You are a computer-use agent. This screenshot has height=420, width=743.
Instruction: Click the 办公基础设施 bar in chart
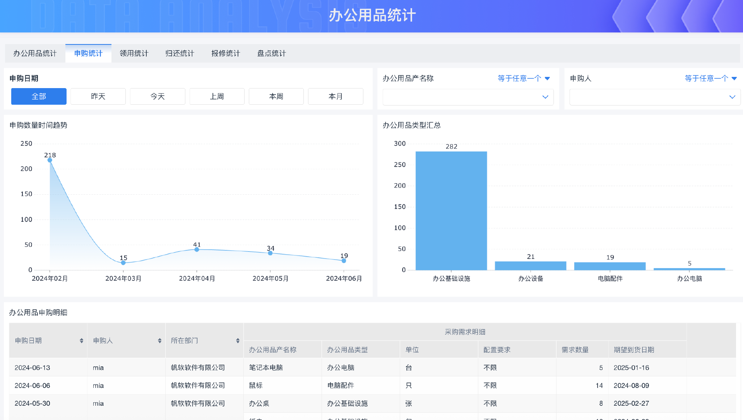[x=451, y=211]
